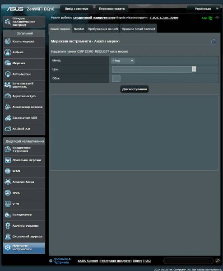Open the Ціль target list arrow
This screenshot has width=223, height=271.
coord(194,69)
